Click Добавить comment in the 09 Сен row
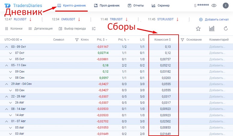233x136 pixels. [217, 71]
